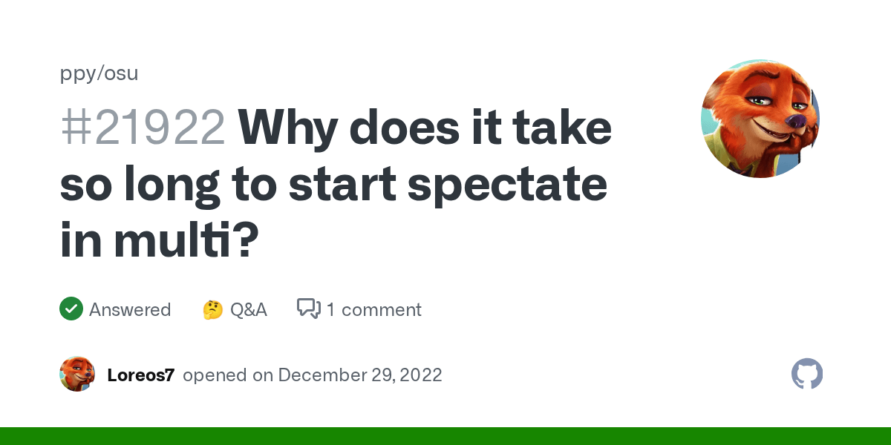The width and height of the screenshot is (891, 445).
Task: Select the "Answered" status label
Action: click(x=130, y=309)
